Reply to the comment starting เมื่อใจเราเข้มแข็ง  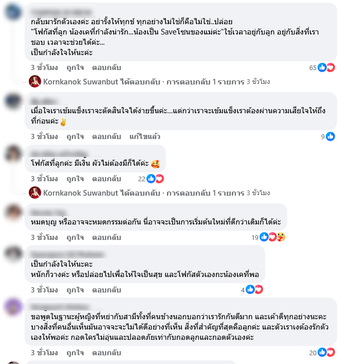[x=106, y=136]
